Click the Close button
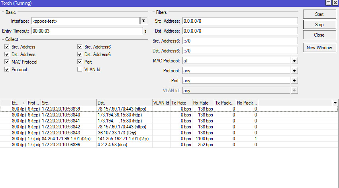The image size is (339, 188). click(319, 35)
